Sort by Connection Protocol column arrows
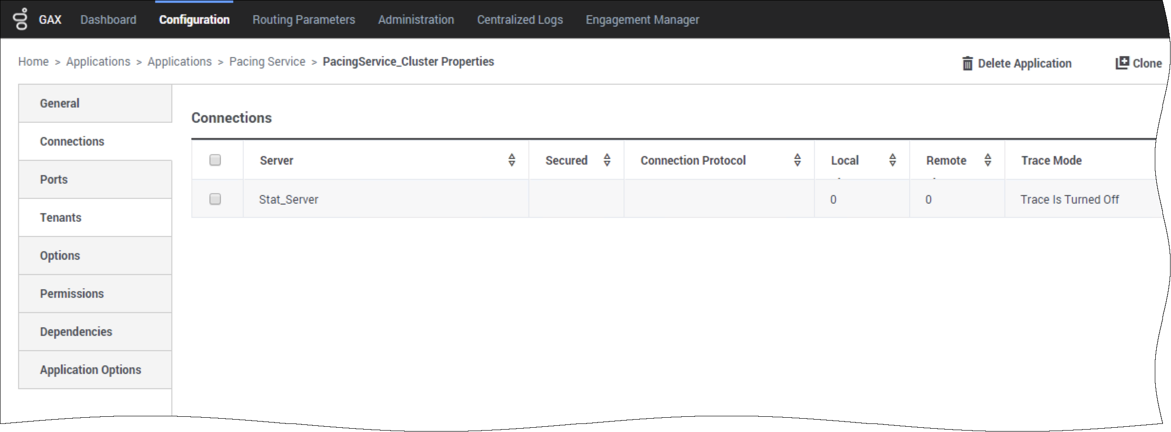 click(x=797, y=160)
